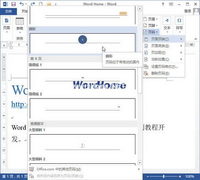Choose 删除页码(R) to remove page numbers
Image resolution: width=200 pixels, height=180 pixels.
[164, 73]
